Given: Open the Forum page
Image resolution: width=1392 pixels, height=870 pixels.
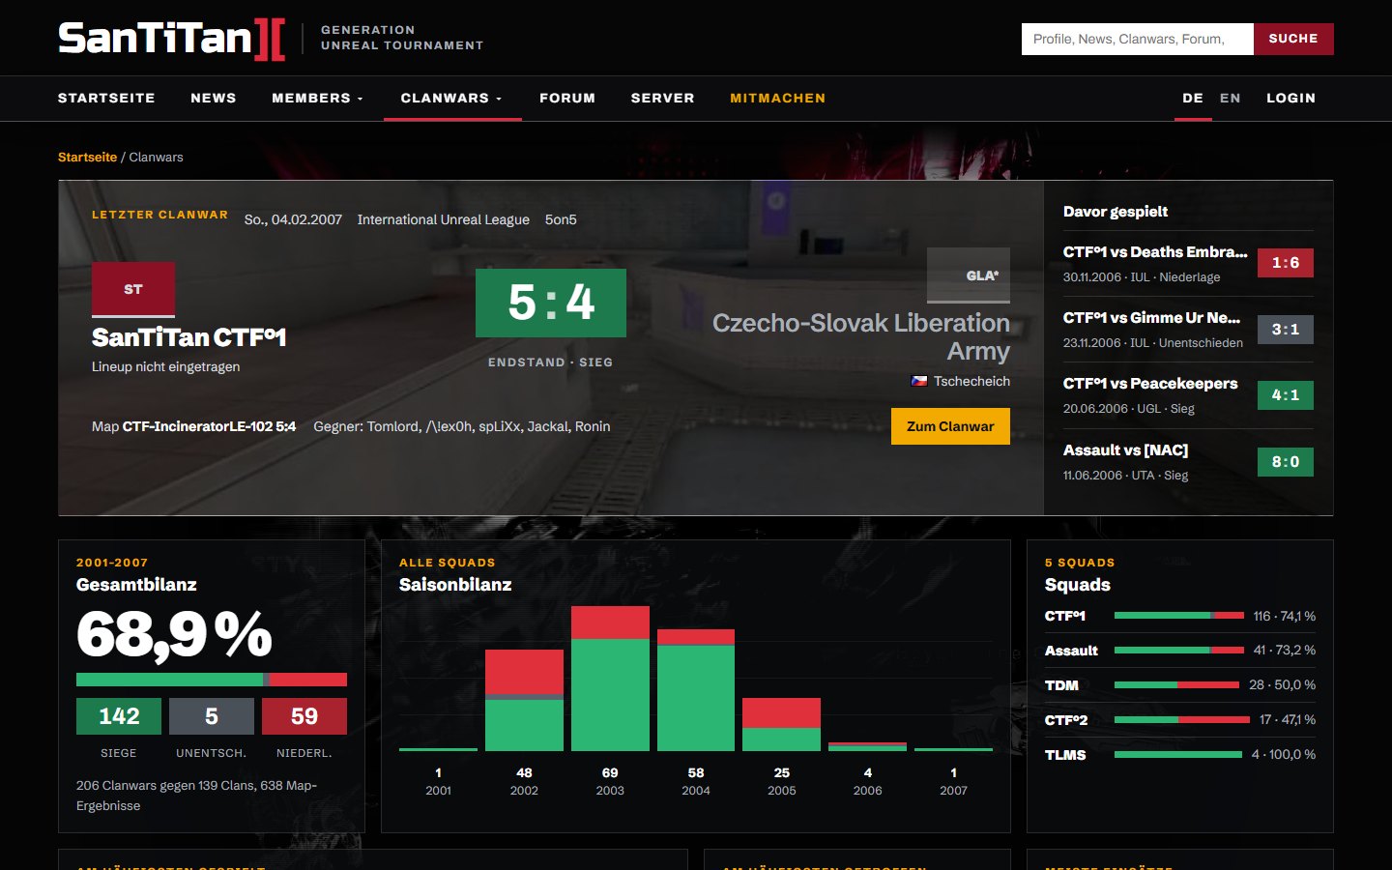Looking at the screenshot, I should [567, 98].
